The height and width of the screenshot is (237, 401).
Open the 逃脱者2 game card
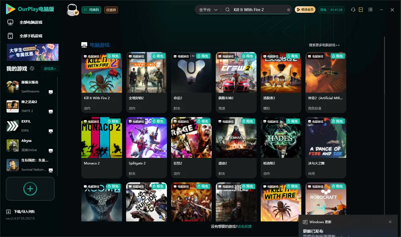pyautogui.click(x=281, y=82)
